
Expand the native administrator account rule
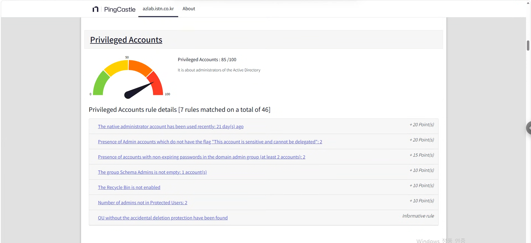point(171,126)
